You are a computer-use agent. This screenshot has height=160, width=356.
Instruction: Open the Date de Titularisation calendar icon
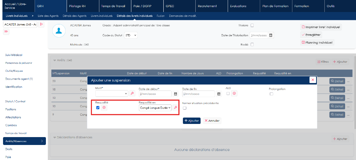pyautogui.click(x=271, y=35)
